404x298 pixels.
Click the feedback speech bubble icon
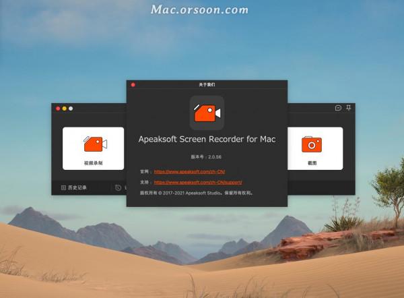point(338,108)
